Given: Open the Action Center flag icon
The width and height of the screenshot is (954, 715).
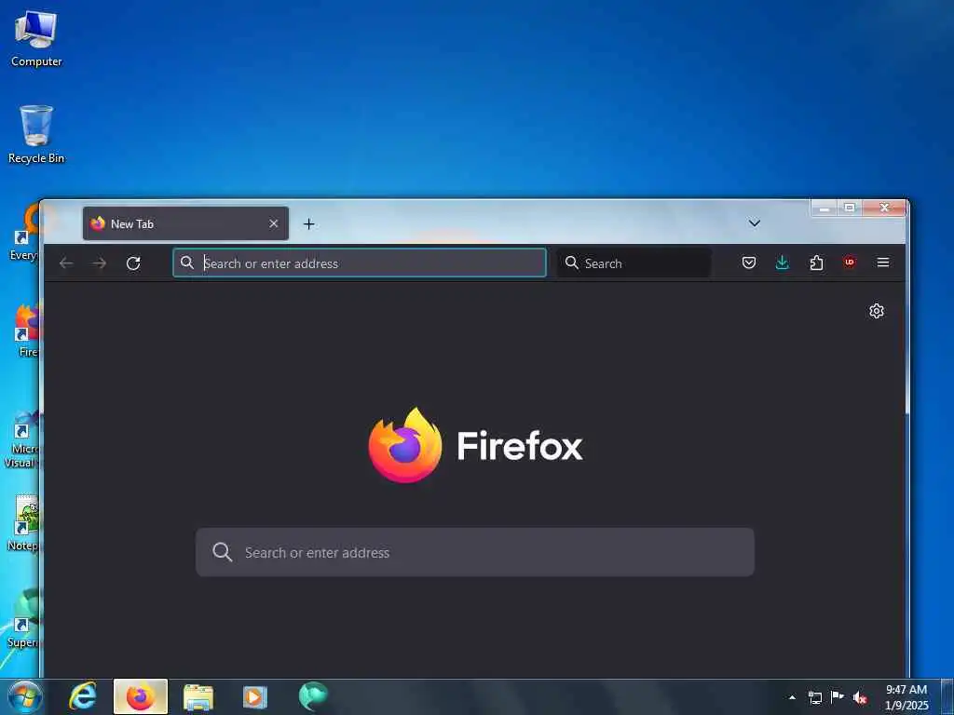Looking at the screenshot, I should (838, 696).
